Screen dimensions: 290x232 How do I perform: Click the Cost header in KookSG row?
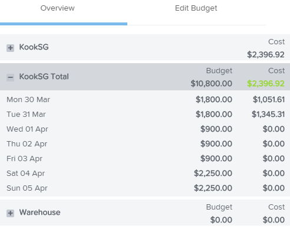click(x=276, y=42)
